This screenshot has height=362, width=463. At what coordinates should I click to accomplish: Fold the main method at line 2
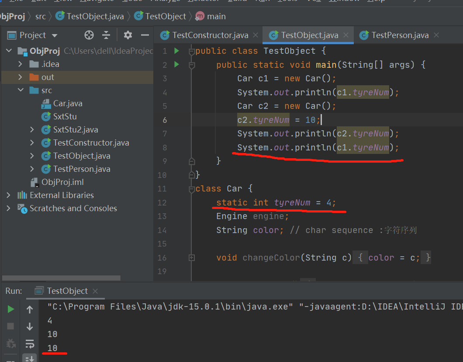click(x=192, y=65)
